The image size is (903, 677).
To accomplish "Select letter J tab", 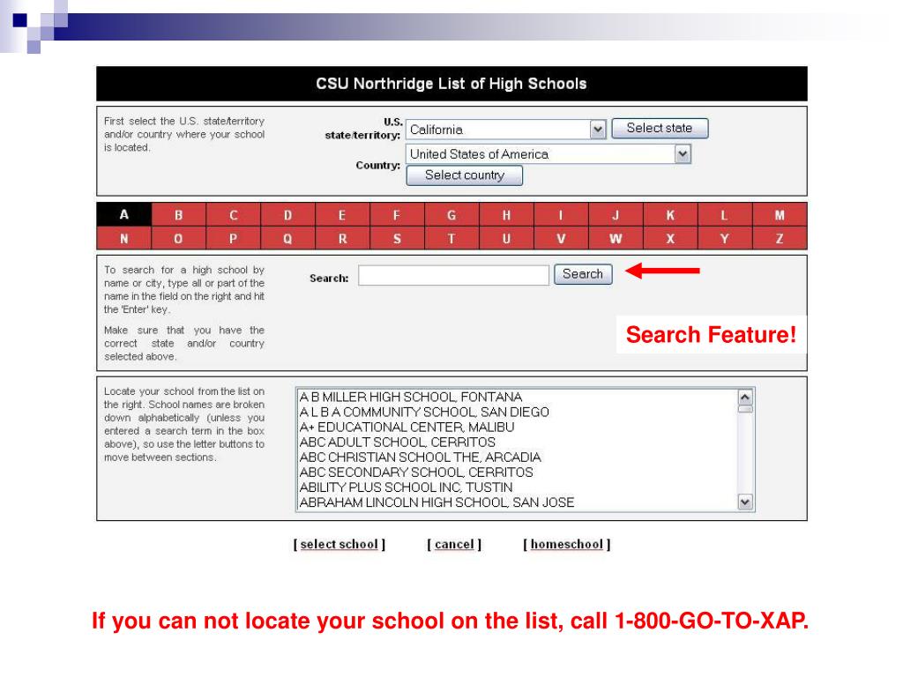I will [616, 215].
